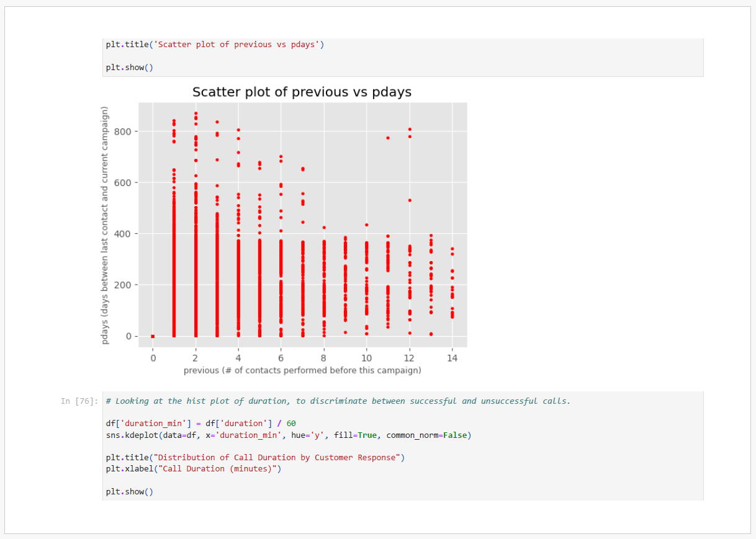This screenshot has height=539, width=756.
Task: Click the df['duration_min'] assignment line
Action: 200,424
